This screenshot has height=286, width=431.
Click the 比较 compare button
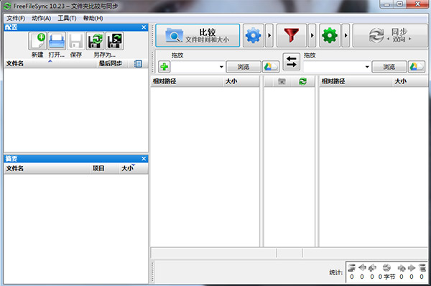coord(198,35)
